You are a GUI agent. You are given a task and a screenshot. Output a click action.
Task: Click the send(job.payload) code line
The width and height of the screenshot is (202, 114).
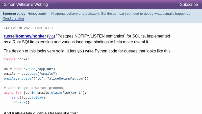(28, 98)
